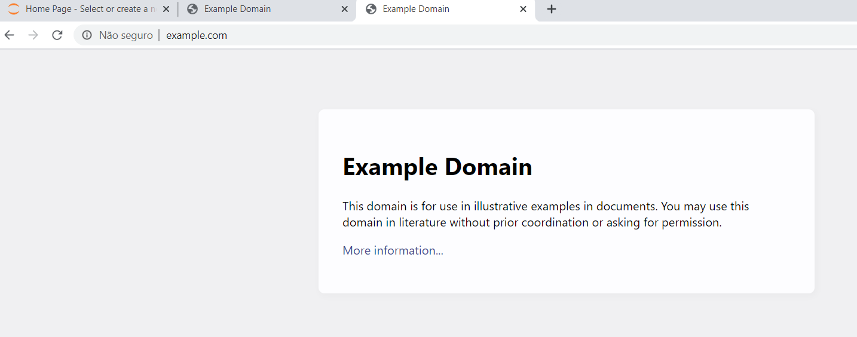The height and width of the screenshot is (337, 857).
Task: Close the inactive middle Example Domain tab
Action: click(x=344, y=10)
